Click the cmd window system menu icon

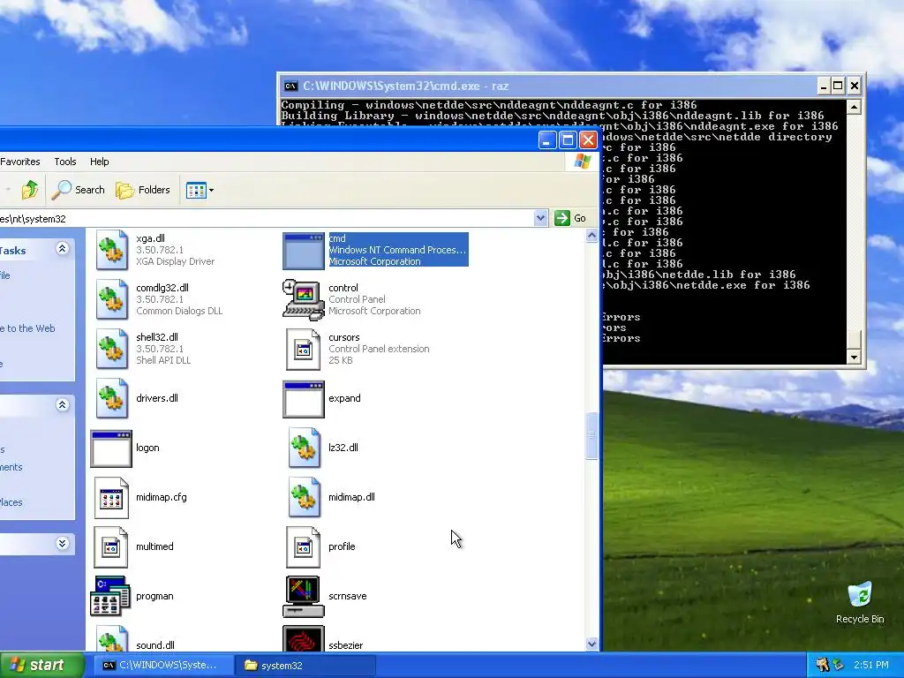291,86
